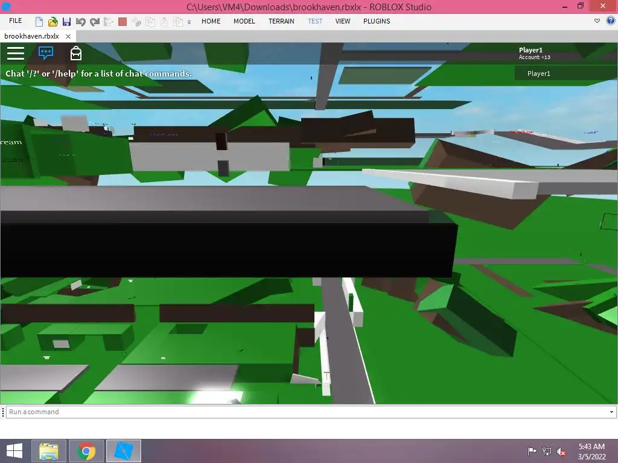Open the backpack inventory icon

(76, 53)
